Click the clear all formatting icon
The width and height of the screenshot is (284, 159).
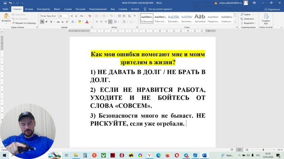click(x=90, y=16)
